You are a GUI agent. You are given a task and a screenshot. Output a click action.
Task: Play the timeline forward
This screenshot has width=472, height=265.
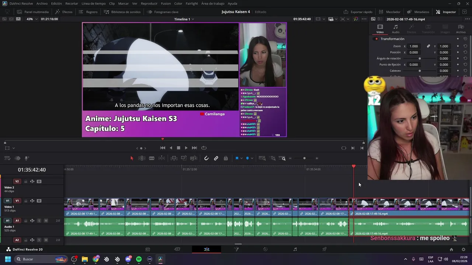(186, 148)
